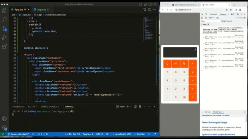Split the editor to the right

tap(150, 10)
